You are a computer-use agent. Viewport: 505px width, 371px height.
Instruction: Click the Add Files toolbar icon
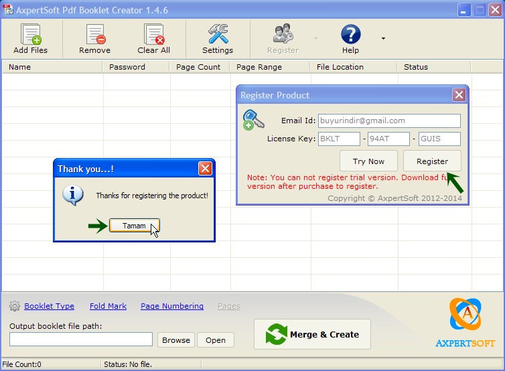(x=31, y=34)
